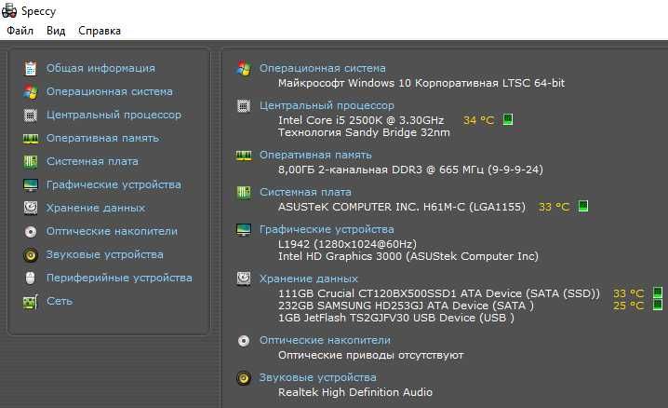This screenshot has width=668, height=408.
Task: Click the Speccy app icon in title bar
Action: [8, 9]
